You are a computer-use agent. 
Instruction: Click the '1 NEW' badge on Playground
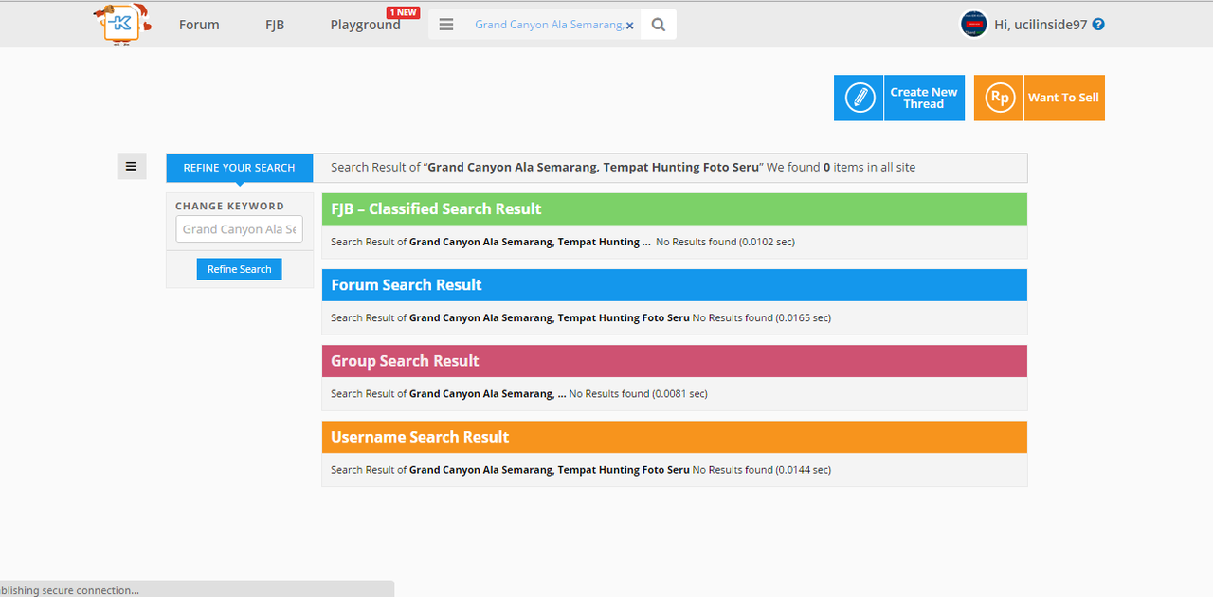pos(403,12)
